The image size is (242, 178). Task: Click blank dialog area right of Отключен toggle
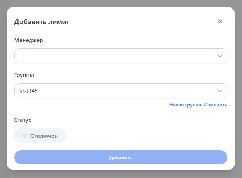point(143,136)
